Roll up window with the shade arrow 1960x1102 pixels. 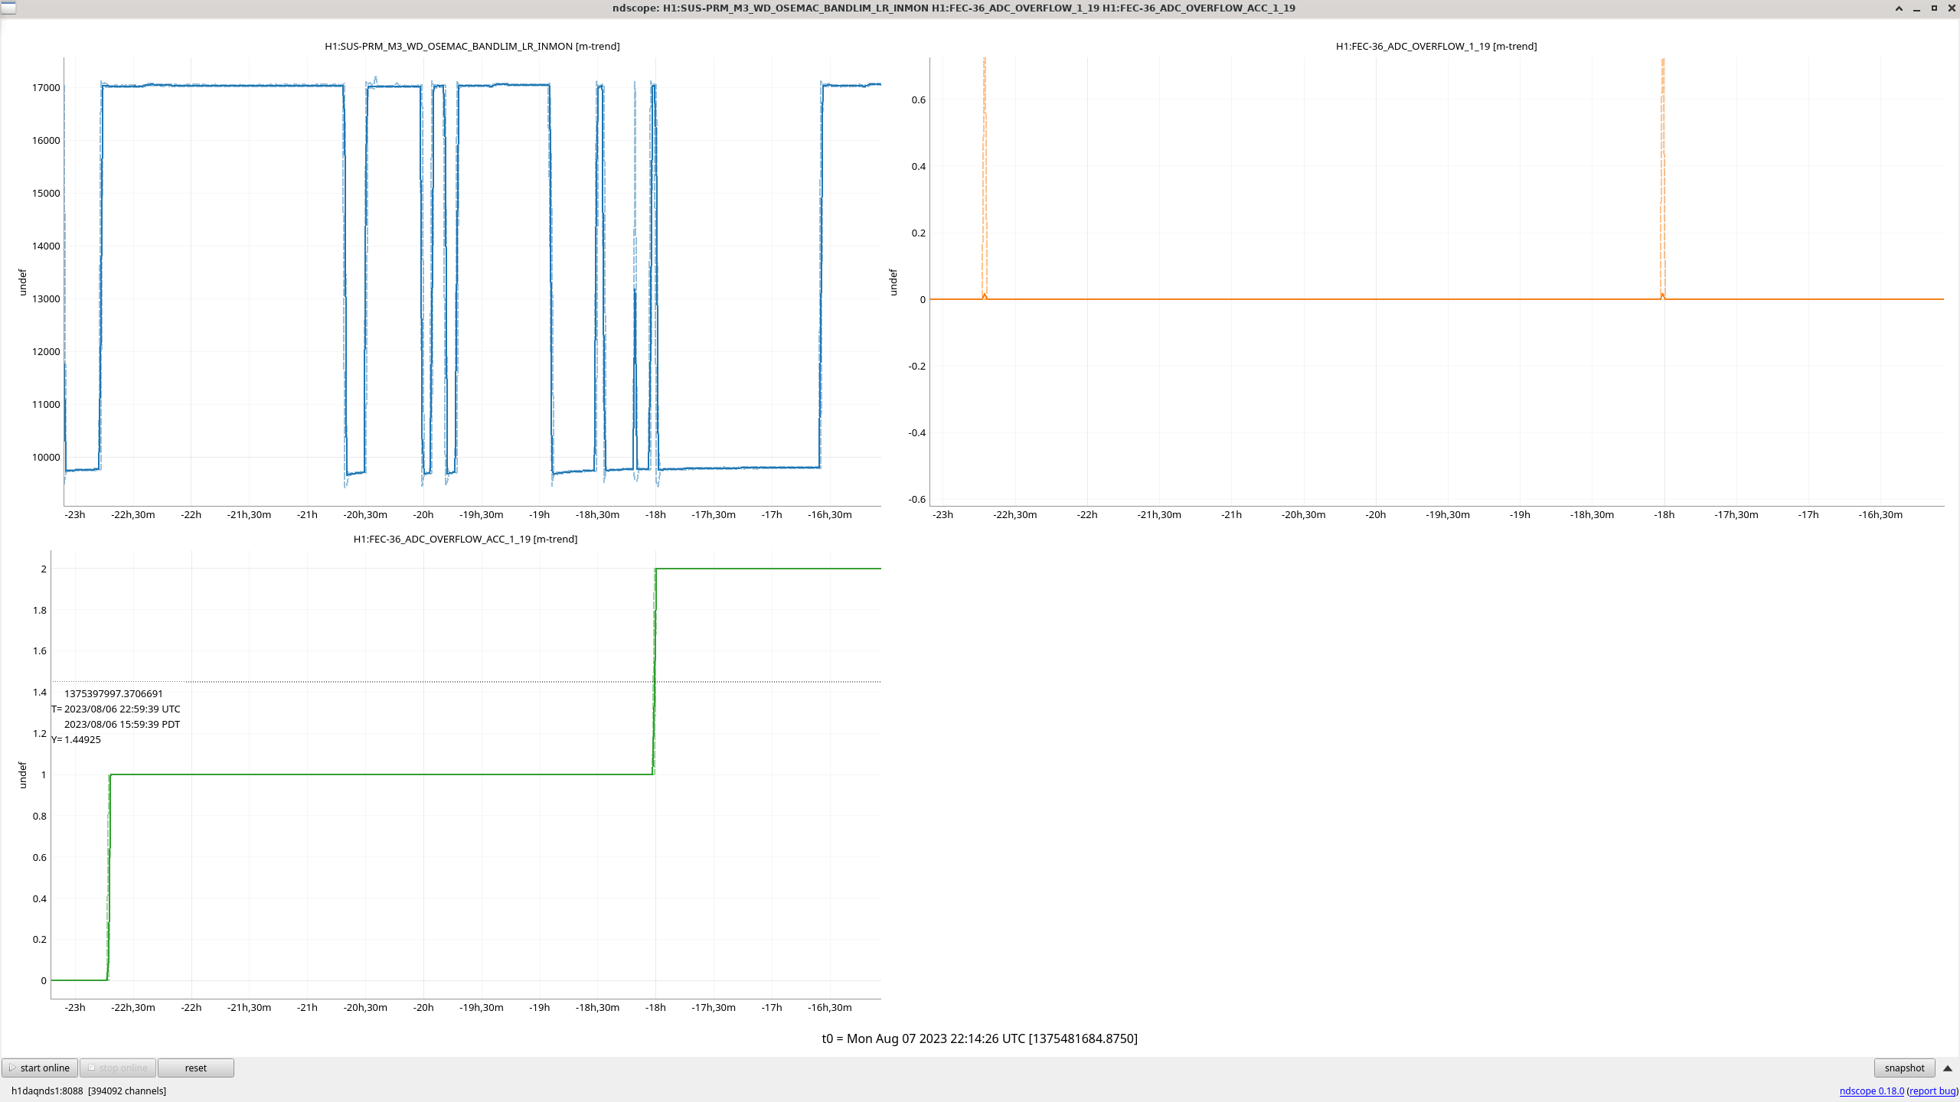click(1899, 8)
